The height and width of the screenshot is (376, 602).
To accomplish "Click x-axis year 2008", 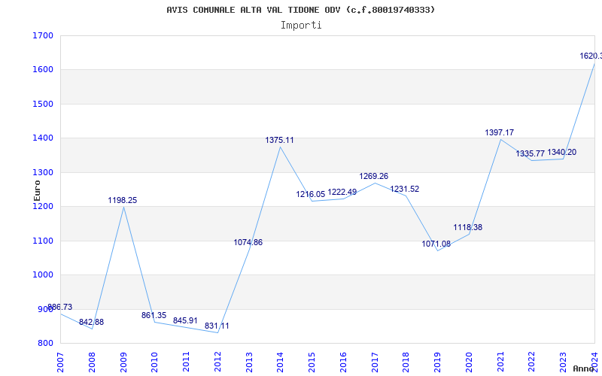I will pos(92,362).
